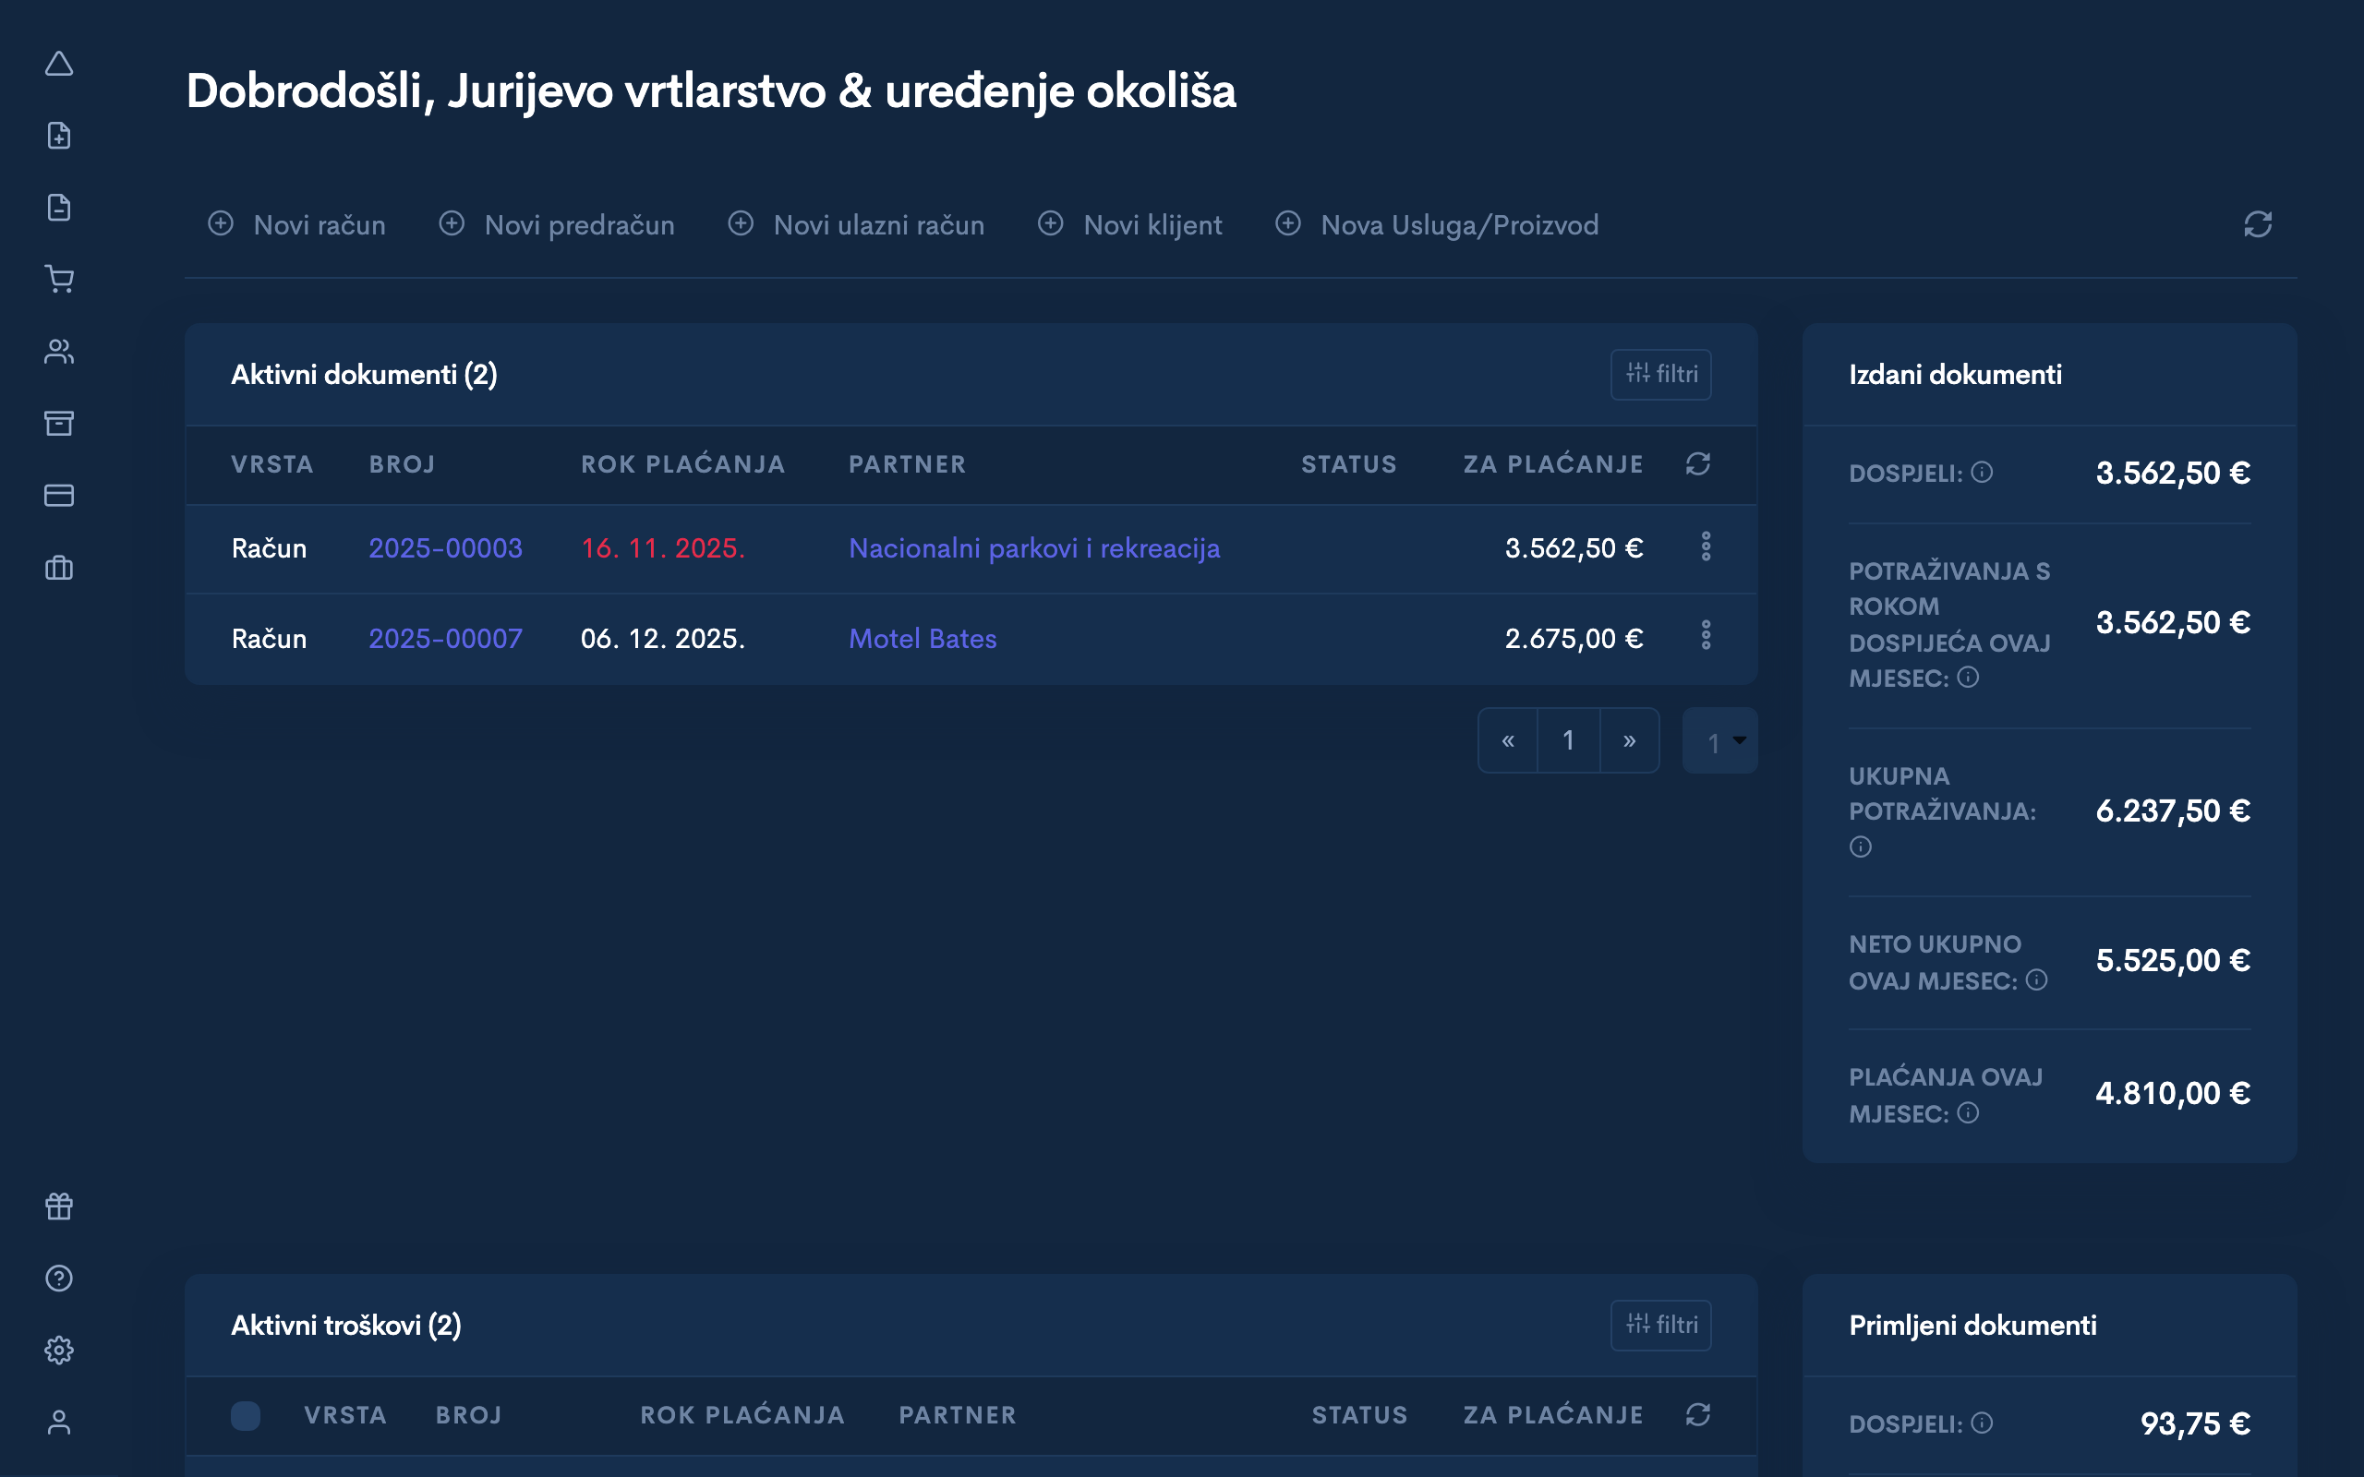
Task: Open the shopping cart sidebar section
Action: [60, 280]
